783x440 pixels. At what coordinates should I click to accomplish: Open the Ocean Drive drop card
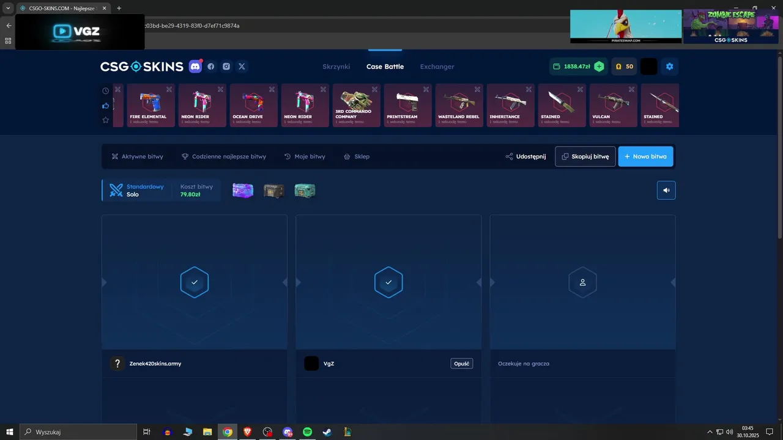pyautogui.click(x=253, y=105)
